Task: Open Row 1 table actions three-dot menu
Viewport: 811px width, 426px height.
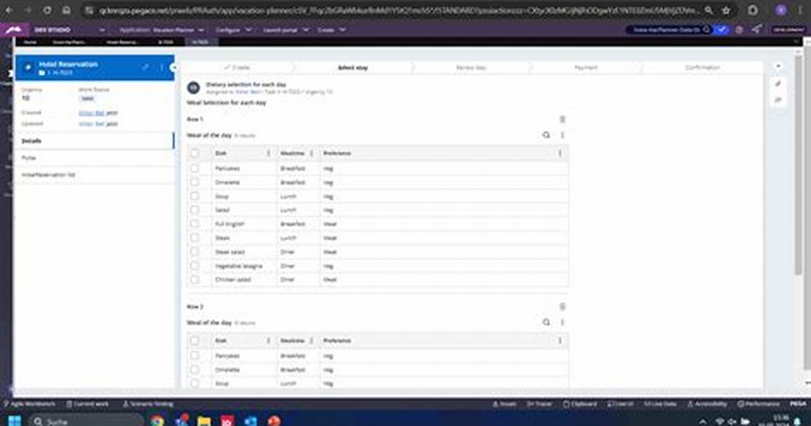Action: point(562,135)
